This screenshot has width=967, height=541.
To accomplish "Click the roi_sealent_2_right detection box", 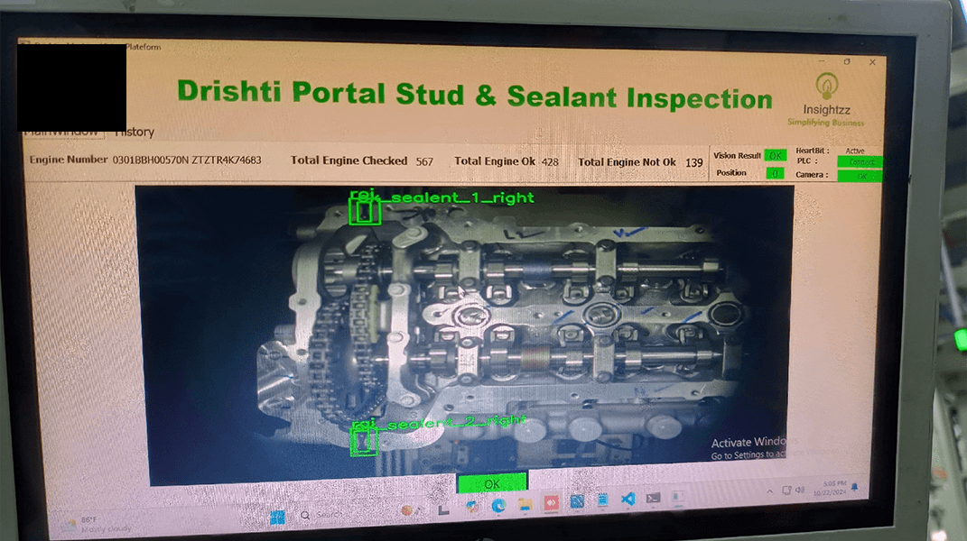I will point(364,443).
